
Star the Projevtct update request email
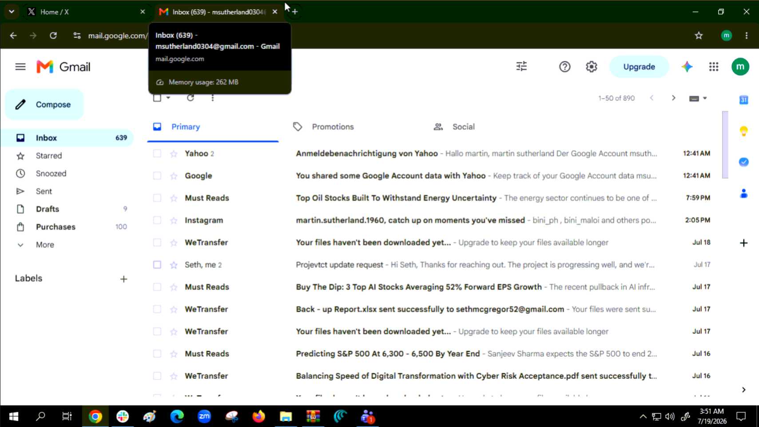point(174,265)
